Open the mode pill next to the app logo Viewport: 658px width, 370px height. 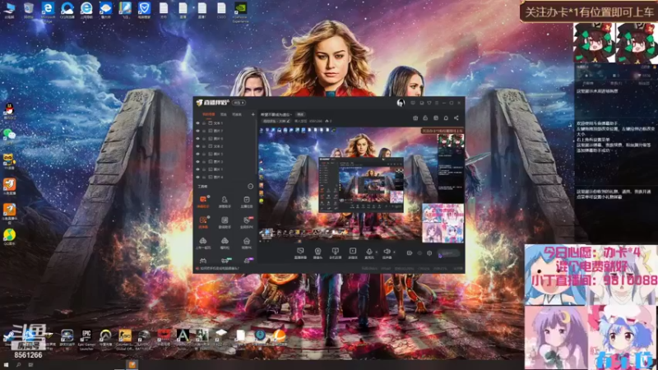coord(239,103)
